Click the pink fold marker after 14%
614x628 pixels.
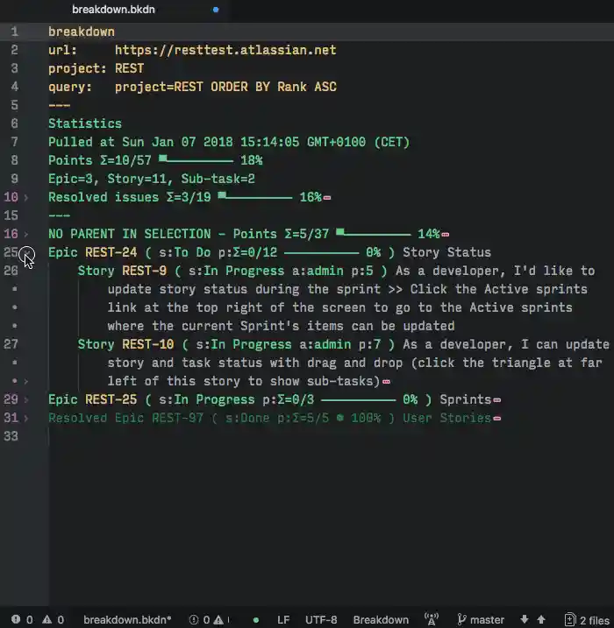pyautogui.click(x=446, y=235)
